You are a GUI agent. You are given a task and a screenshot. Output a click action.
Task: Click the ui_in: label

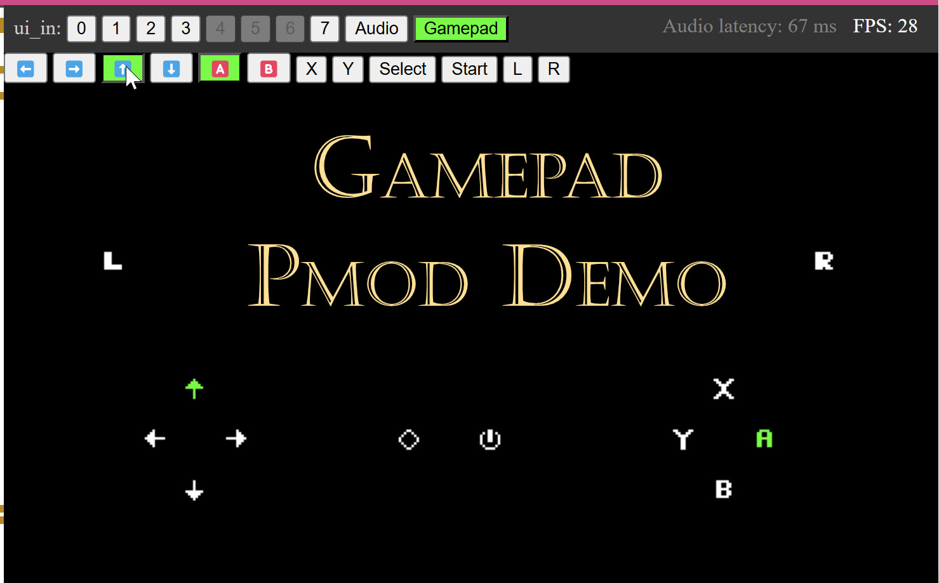37,29
